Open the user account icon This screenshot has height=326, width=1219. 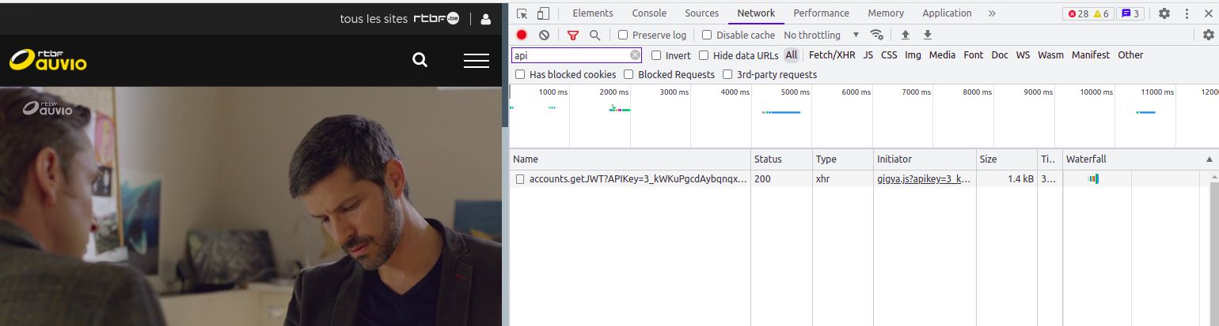pos(486,19)
